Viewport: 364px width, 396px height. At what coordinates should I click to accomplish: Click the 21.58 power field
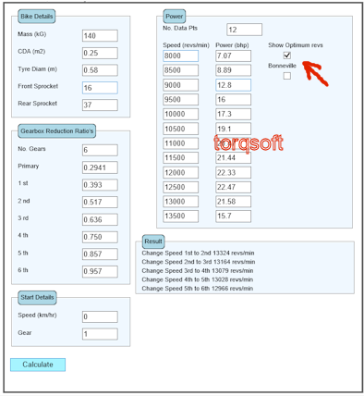[233, 202]
